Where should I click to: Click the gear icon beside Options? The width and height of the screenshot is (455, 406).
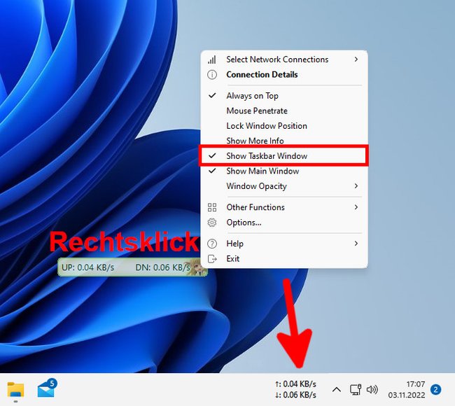[212, 223]
